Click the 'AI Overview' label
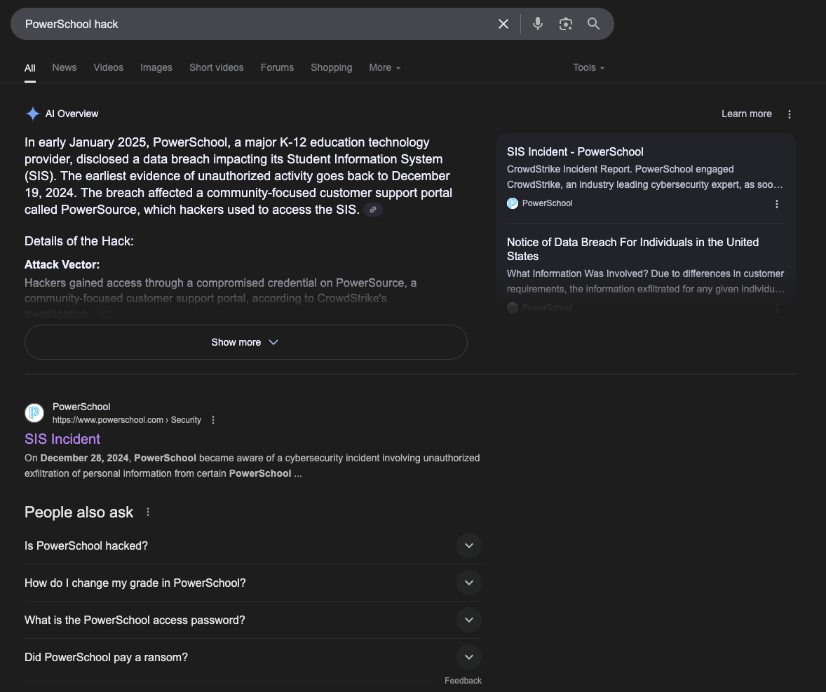Image resolution: width=826 pixels, height=692 pixels. pyautogui.click(x=72, y=114)
